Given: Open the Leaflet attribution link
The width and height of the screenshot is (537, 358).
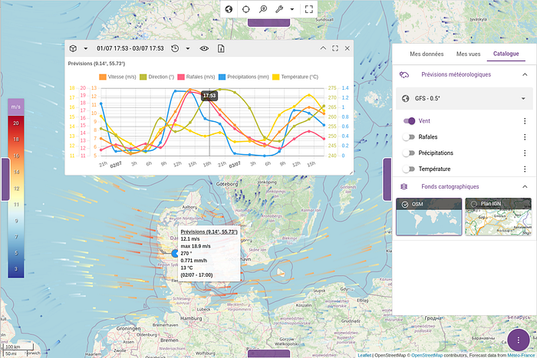Looking at the screenshot, I should coord(364,355).
